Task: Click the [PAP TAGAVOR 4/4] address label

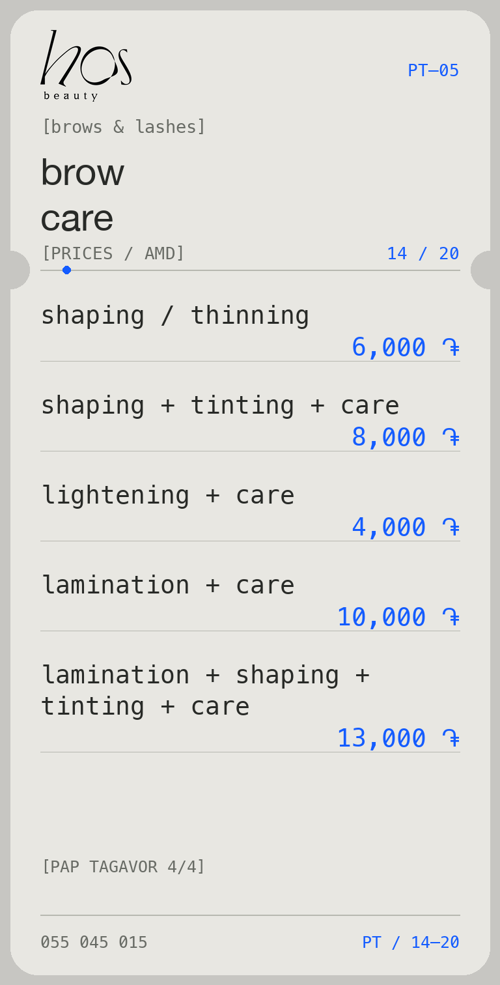Action: coord(124,867)
